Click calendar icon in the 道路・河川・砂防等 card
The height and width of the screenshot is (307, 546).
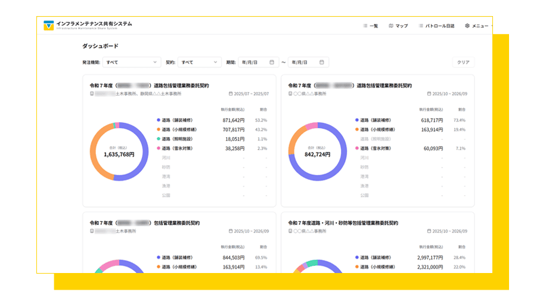[429, 231]
